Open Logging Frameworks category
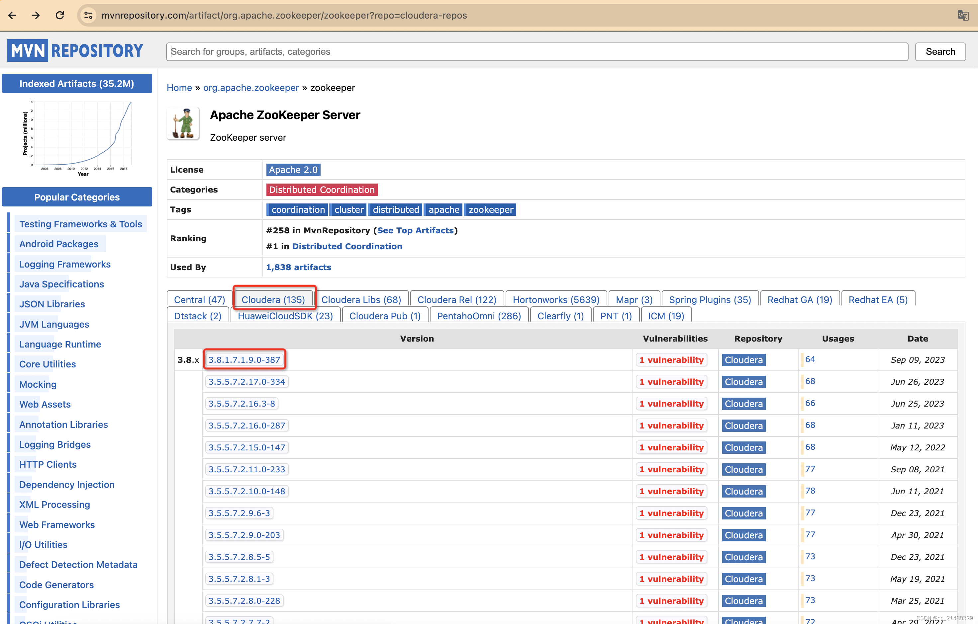The height and width of the screenshot is (624, 978). [64, 264]
